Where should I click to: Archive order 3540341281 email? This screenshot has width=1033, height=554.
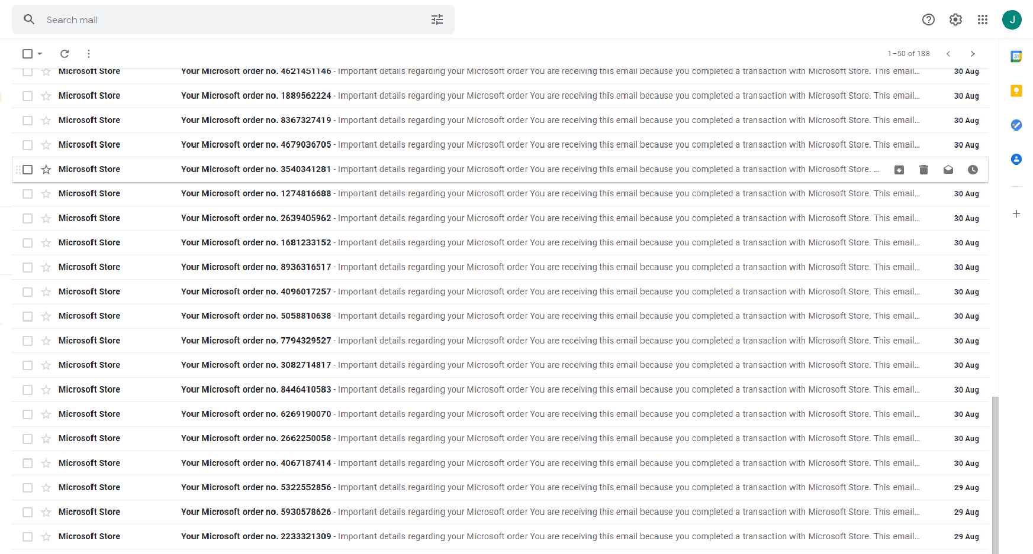coord(899,170)
